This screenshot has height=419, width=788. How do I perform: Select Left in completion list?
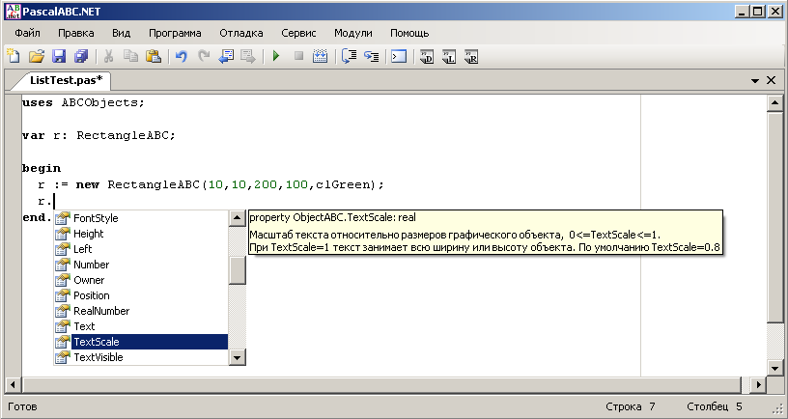(x=141, y=249)
